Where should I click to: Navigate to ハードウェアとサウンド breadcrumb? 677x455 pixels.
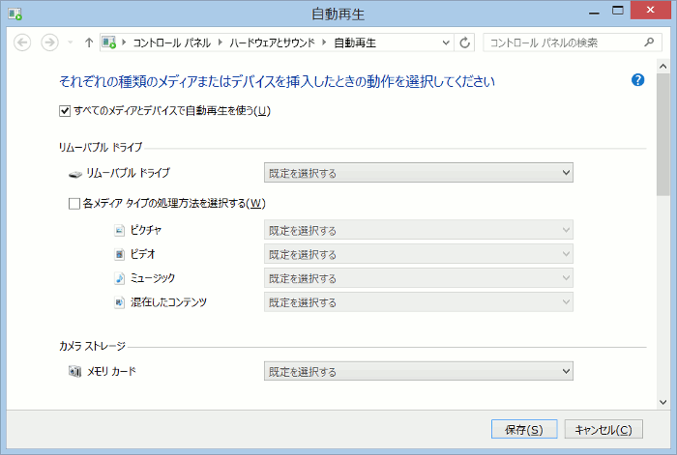coord(274,43)
